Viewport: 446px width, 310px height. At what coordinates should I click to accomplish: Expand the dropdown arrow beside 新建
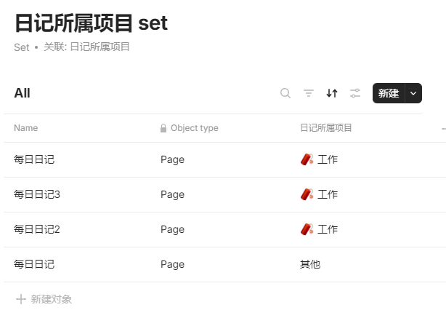tap(413, 93)
